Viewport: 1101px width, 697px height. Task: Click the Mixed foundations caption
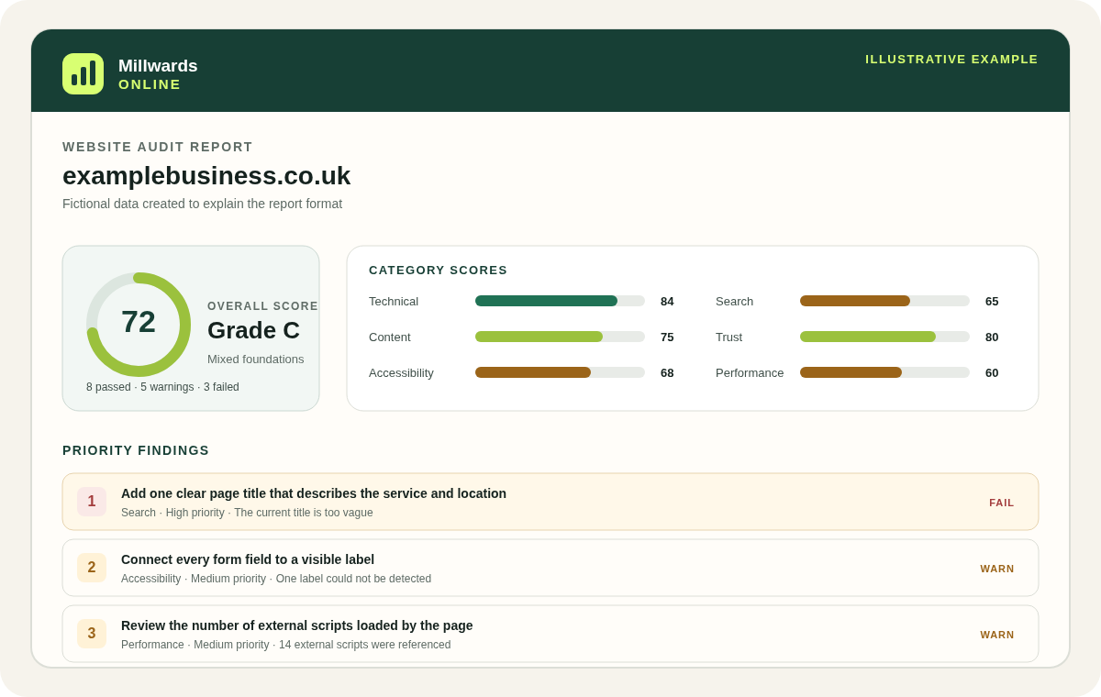[255, 360]
